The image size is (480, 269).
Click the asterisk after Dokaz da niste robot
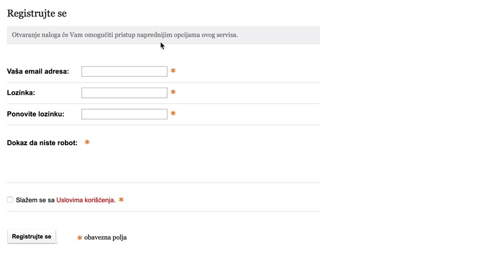87,143
